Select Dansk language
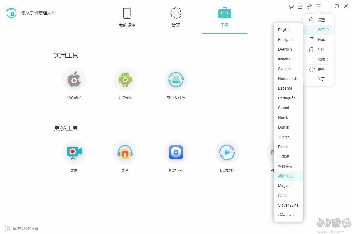 (288, 127)
